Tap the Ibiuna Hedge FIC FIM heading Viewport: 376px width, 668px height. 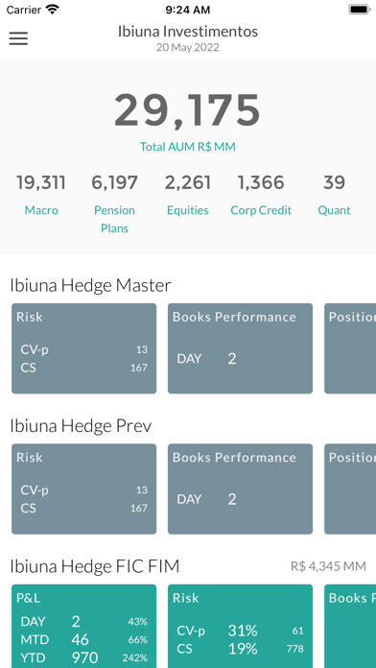(x=95, y=566)
